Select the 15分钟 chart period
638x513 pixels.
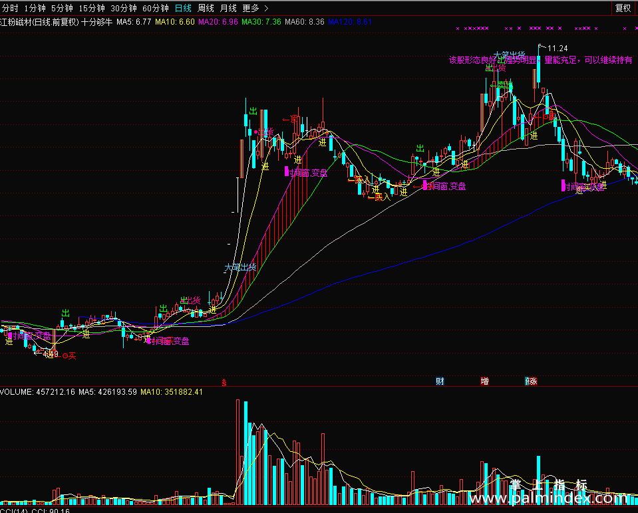92,8
